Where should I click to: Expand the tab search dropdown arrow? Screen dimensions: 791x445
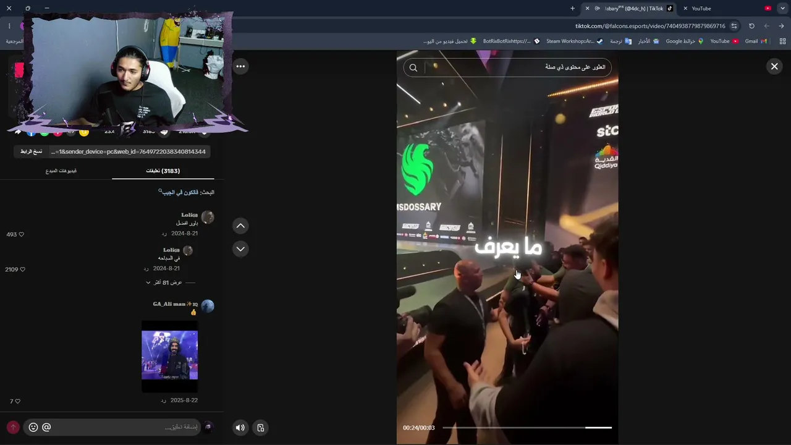(x=783, y=9)
